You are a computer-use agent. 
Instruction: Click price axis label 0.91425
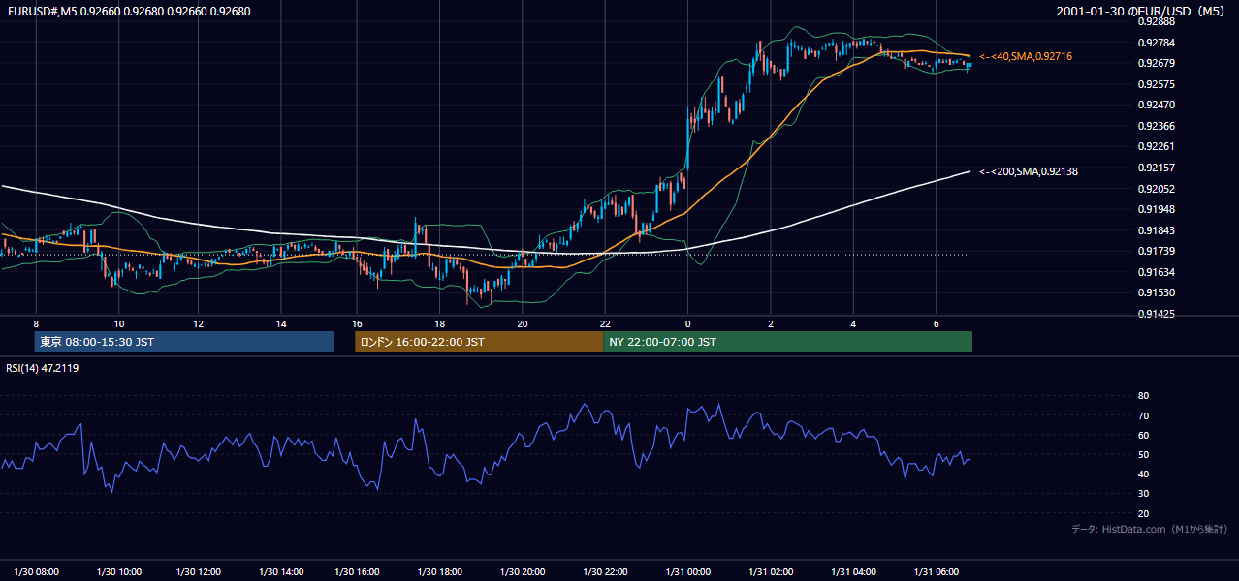(x=1155, y=314)
